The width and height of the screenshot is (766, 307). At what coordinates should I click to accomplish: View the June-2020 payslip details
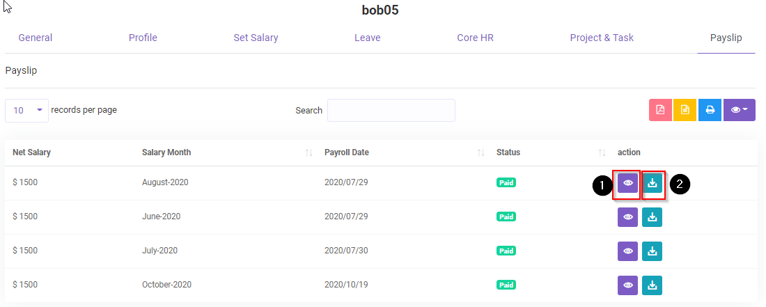[x=627, y=217]
